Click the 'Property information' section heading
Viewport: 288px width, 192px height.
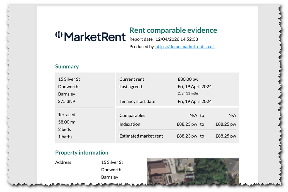click(x=82, y=152)
